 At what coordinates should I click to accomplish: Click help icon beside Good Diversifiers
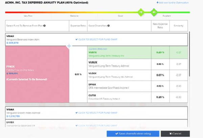[x=109, y=25]
